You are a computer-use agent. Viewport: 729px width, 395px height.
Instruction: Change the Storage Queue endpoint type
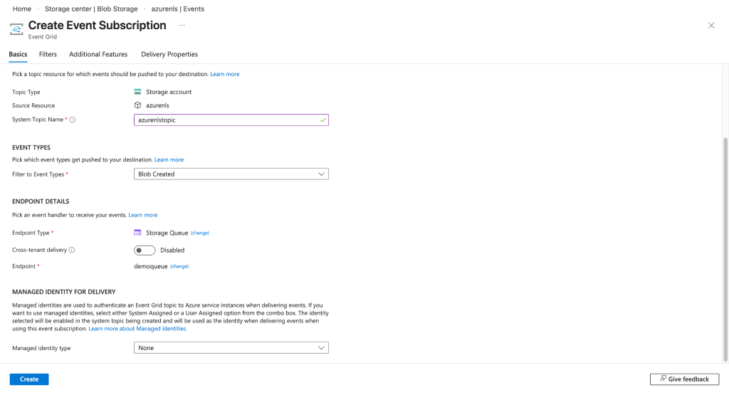pos(200,233)
